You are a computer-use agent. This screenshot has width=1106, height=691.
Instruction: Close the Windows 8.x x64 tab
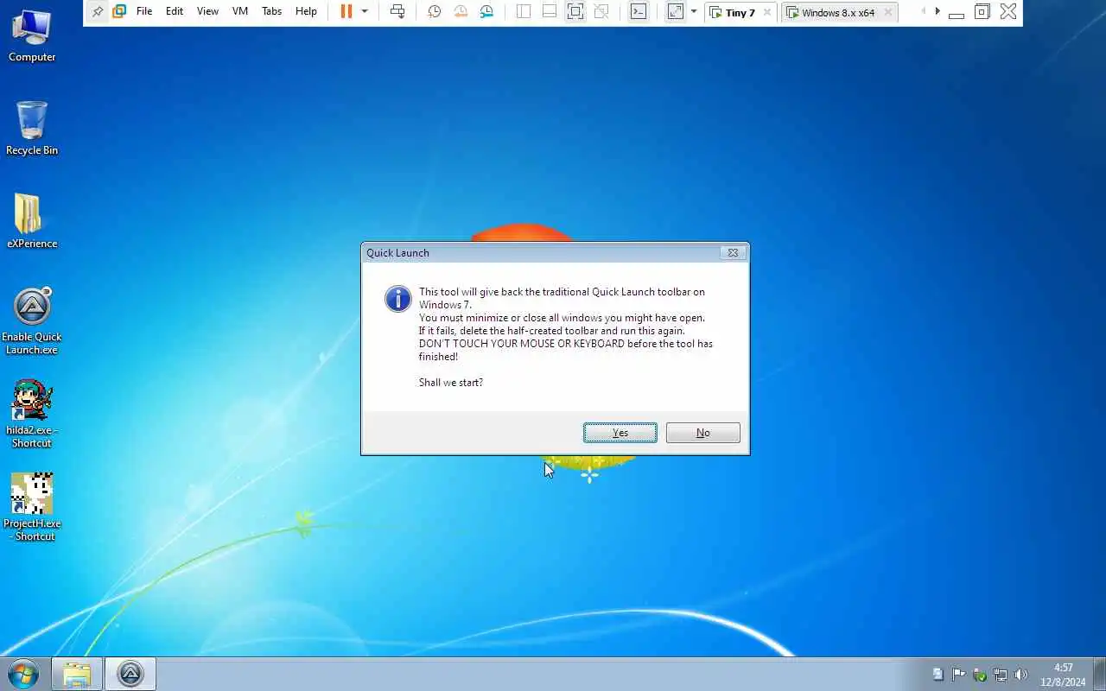pyautogui.click(x=887, y=12)
